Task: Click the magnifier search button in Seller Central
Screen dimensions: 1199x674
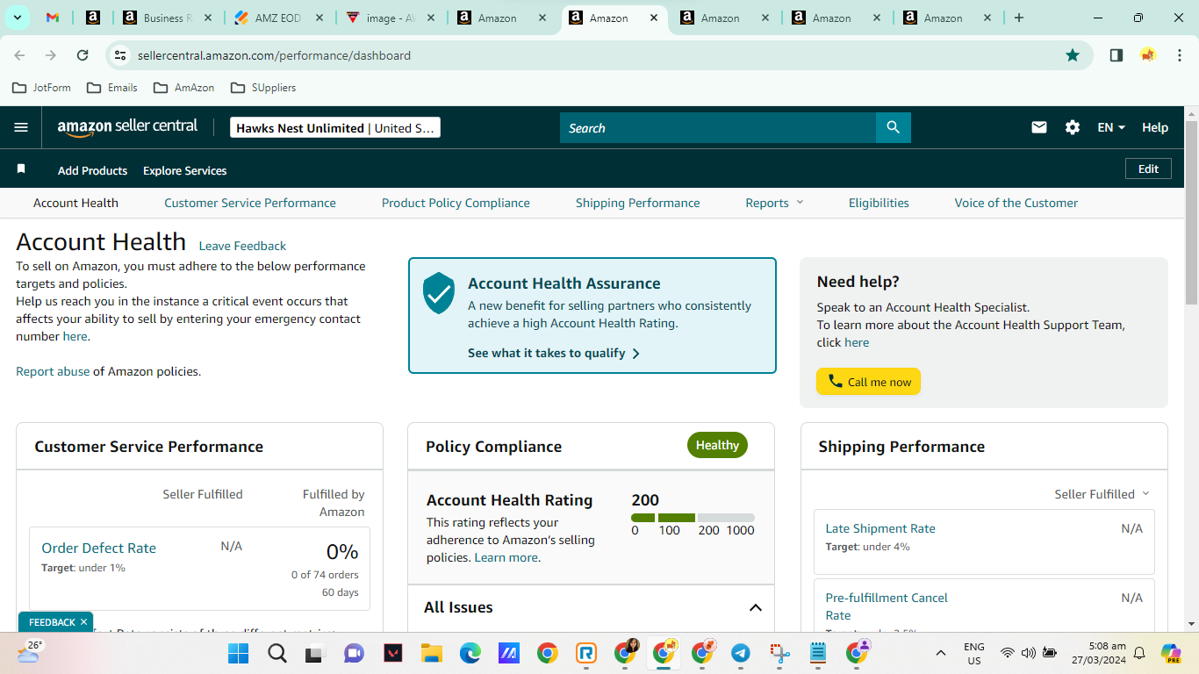Action: tap(893, 127)
